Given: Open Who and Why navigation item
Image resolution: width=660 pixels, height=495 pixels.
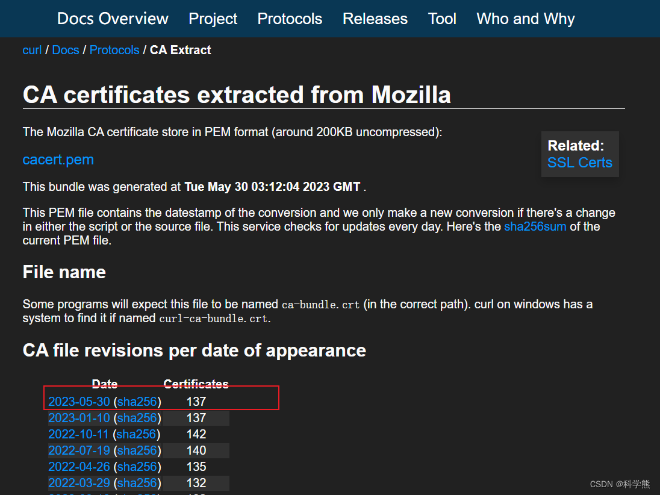Looking at the screenshot, I should click(525, 19).
